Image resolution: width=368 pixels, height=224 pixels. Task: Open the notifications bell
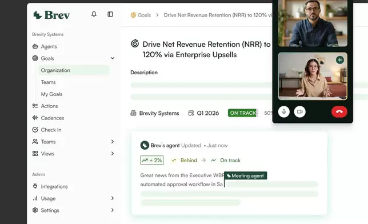(94, 14)
